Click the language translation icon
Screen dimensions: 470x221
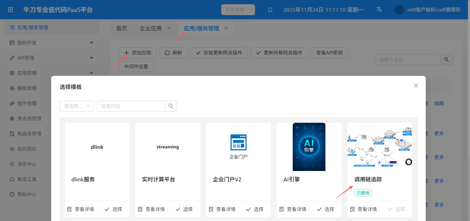379,10
